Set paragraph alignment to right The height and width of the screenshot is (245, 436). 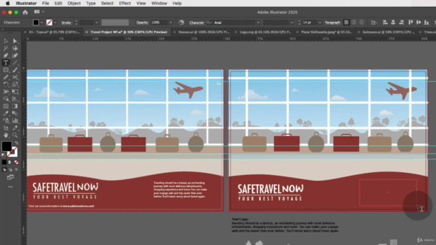click(x=362, y=22)
